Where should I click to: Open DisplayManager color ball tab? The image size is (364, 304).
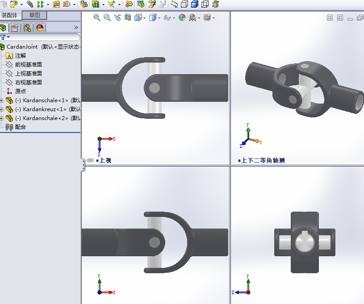pyautogui.click(x=40, y=28)
